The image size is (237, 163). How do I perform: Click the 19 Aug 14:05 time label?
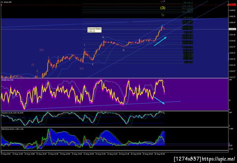[30, 154]
